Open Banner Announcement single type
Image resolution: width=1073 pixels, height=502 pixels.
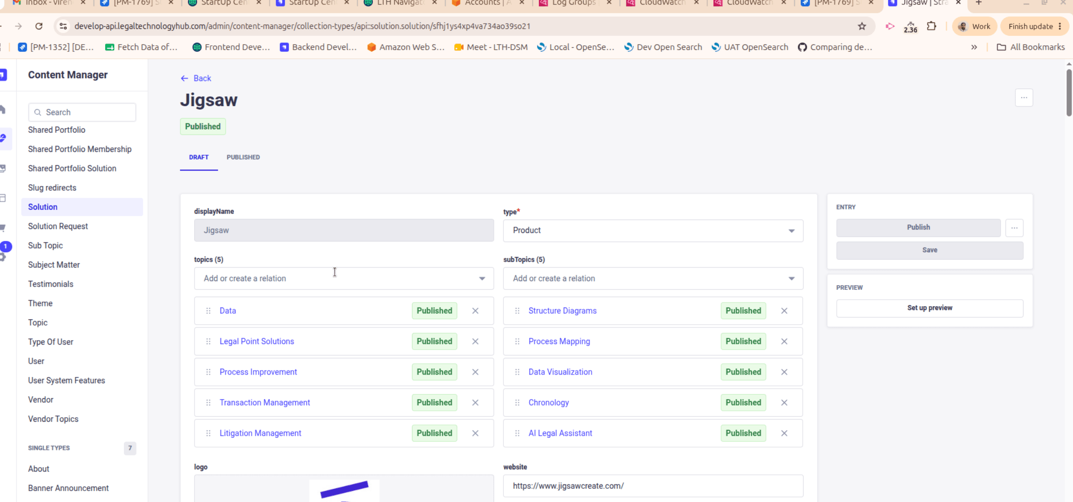click(68, 488)
